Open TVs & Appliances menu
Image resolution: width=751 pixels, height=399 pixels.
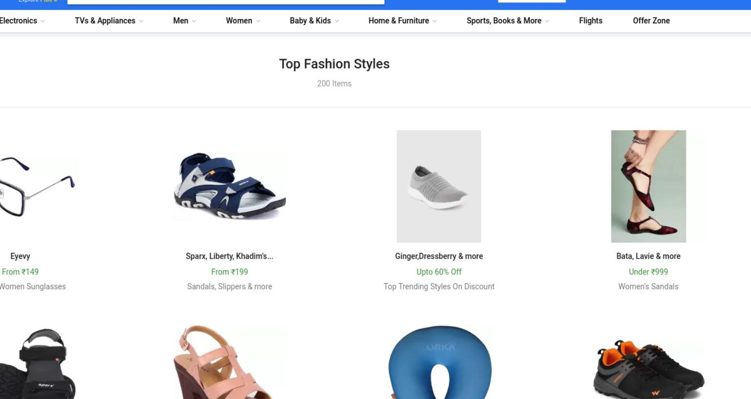pos(105,21)
